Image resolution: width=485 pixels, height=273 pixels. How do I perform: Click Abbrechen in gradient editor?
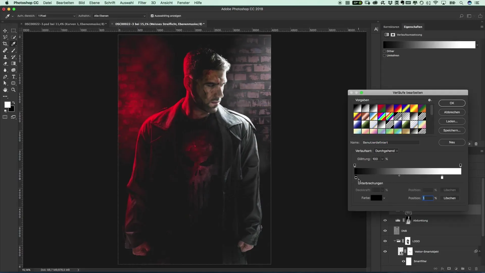coord(452,112)
